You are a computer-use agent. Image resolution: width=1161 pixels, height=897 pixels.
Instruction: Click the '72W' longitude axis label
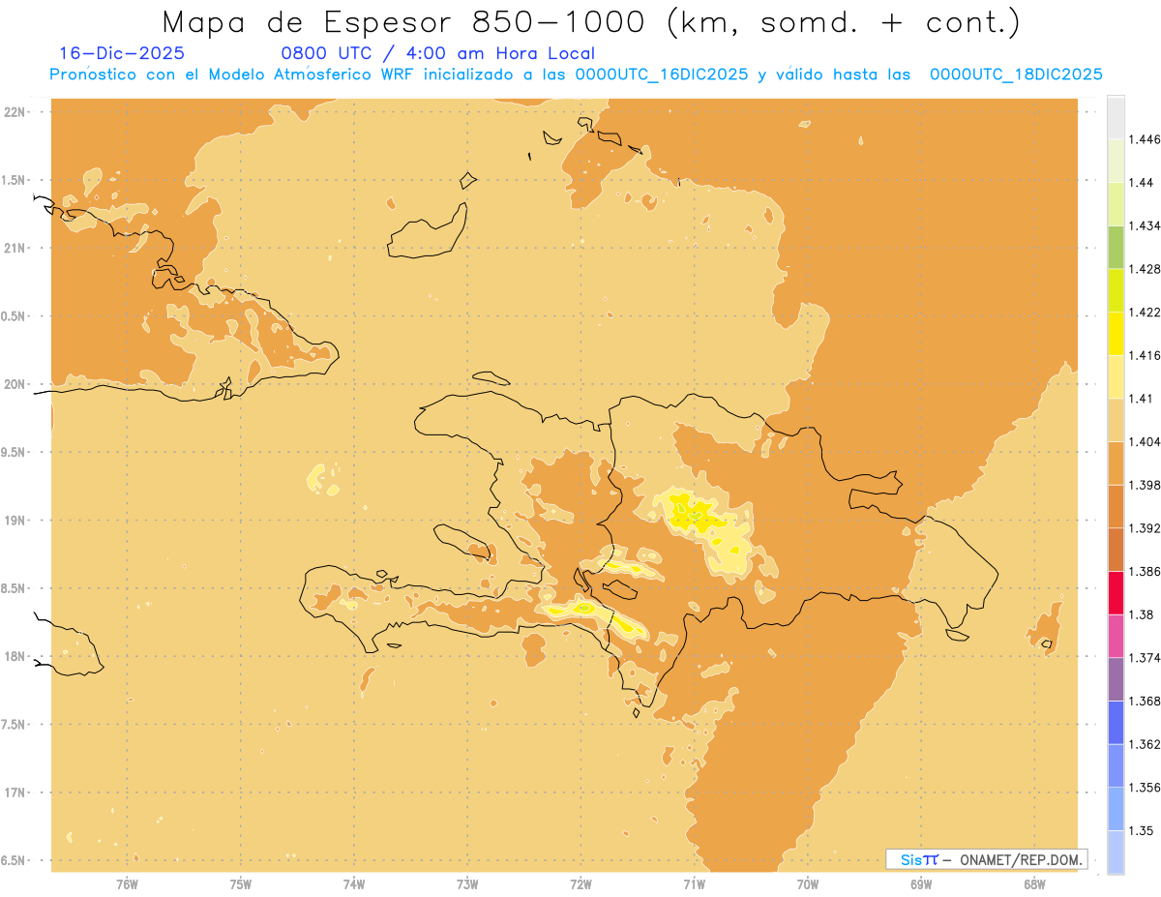click(580, 883)
